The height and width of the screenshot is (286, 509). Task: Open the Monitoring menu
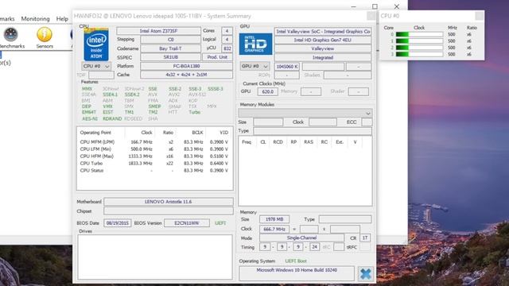(x=35, y=19)
